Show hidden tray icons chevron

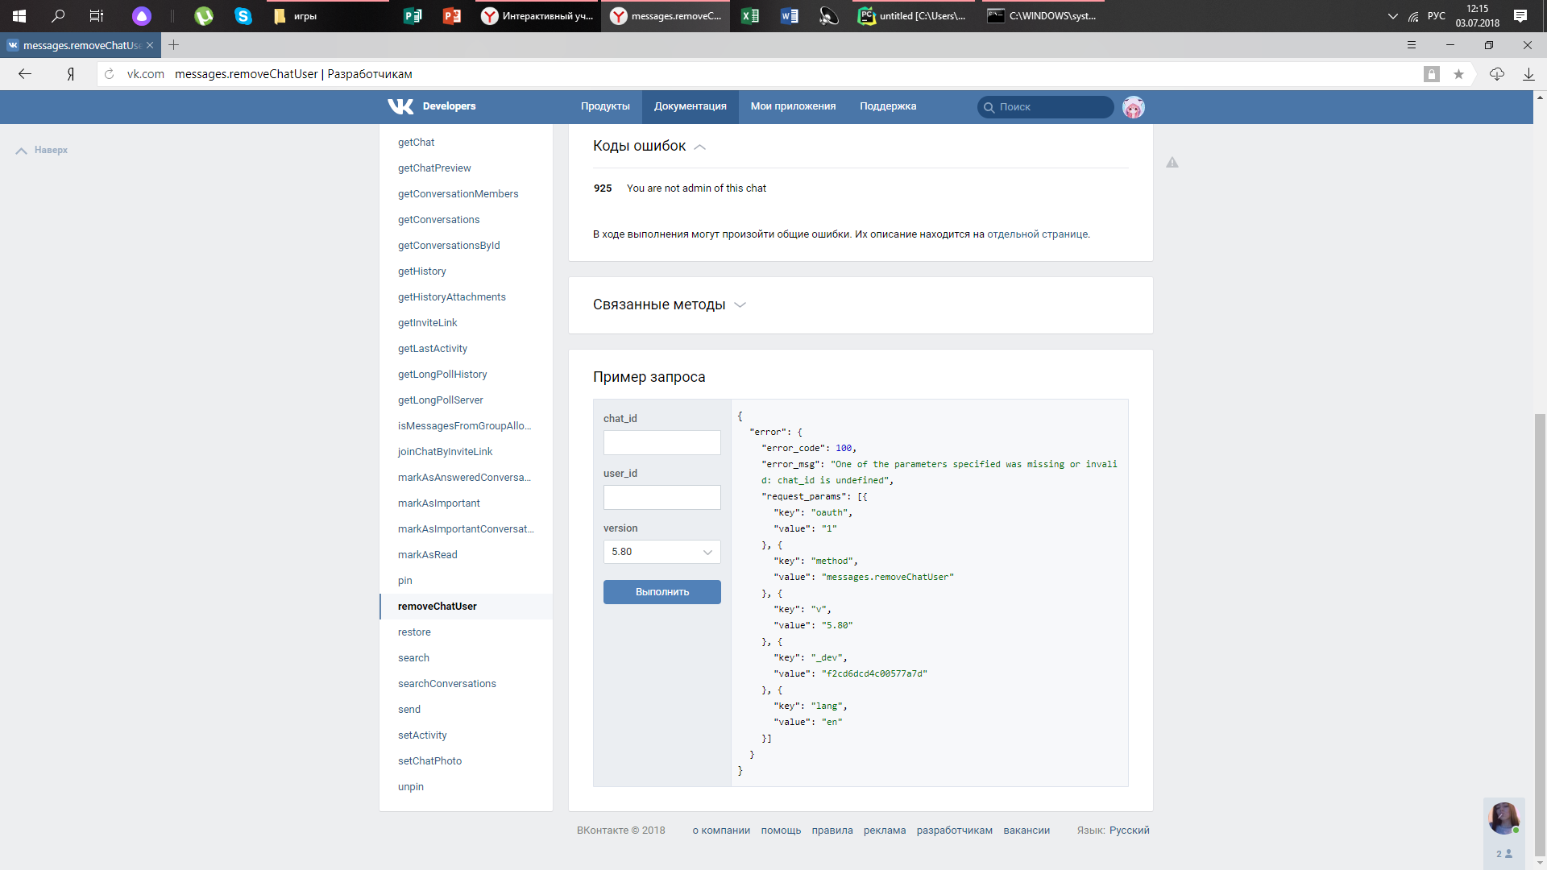[x=1392, y=16]
